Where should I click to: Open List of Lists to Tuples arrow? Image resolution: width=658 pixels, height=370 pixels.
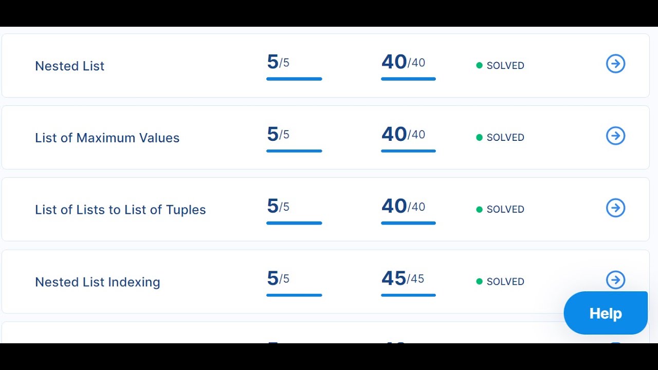pos(615,208)
